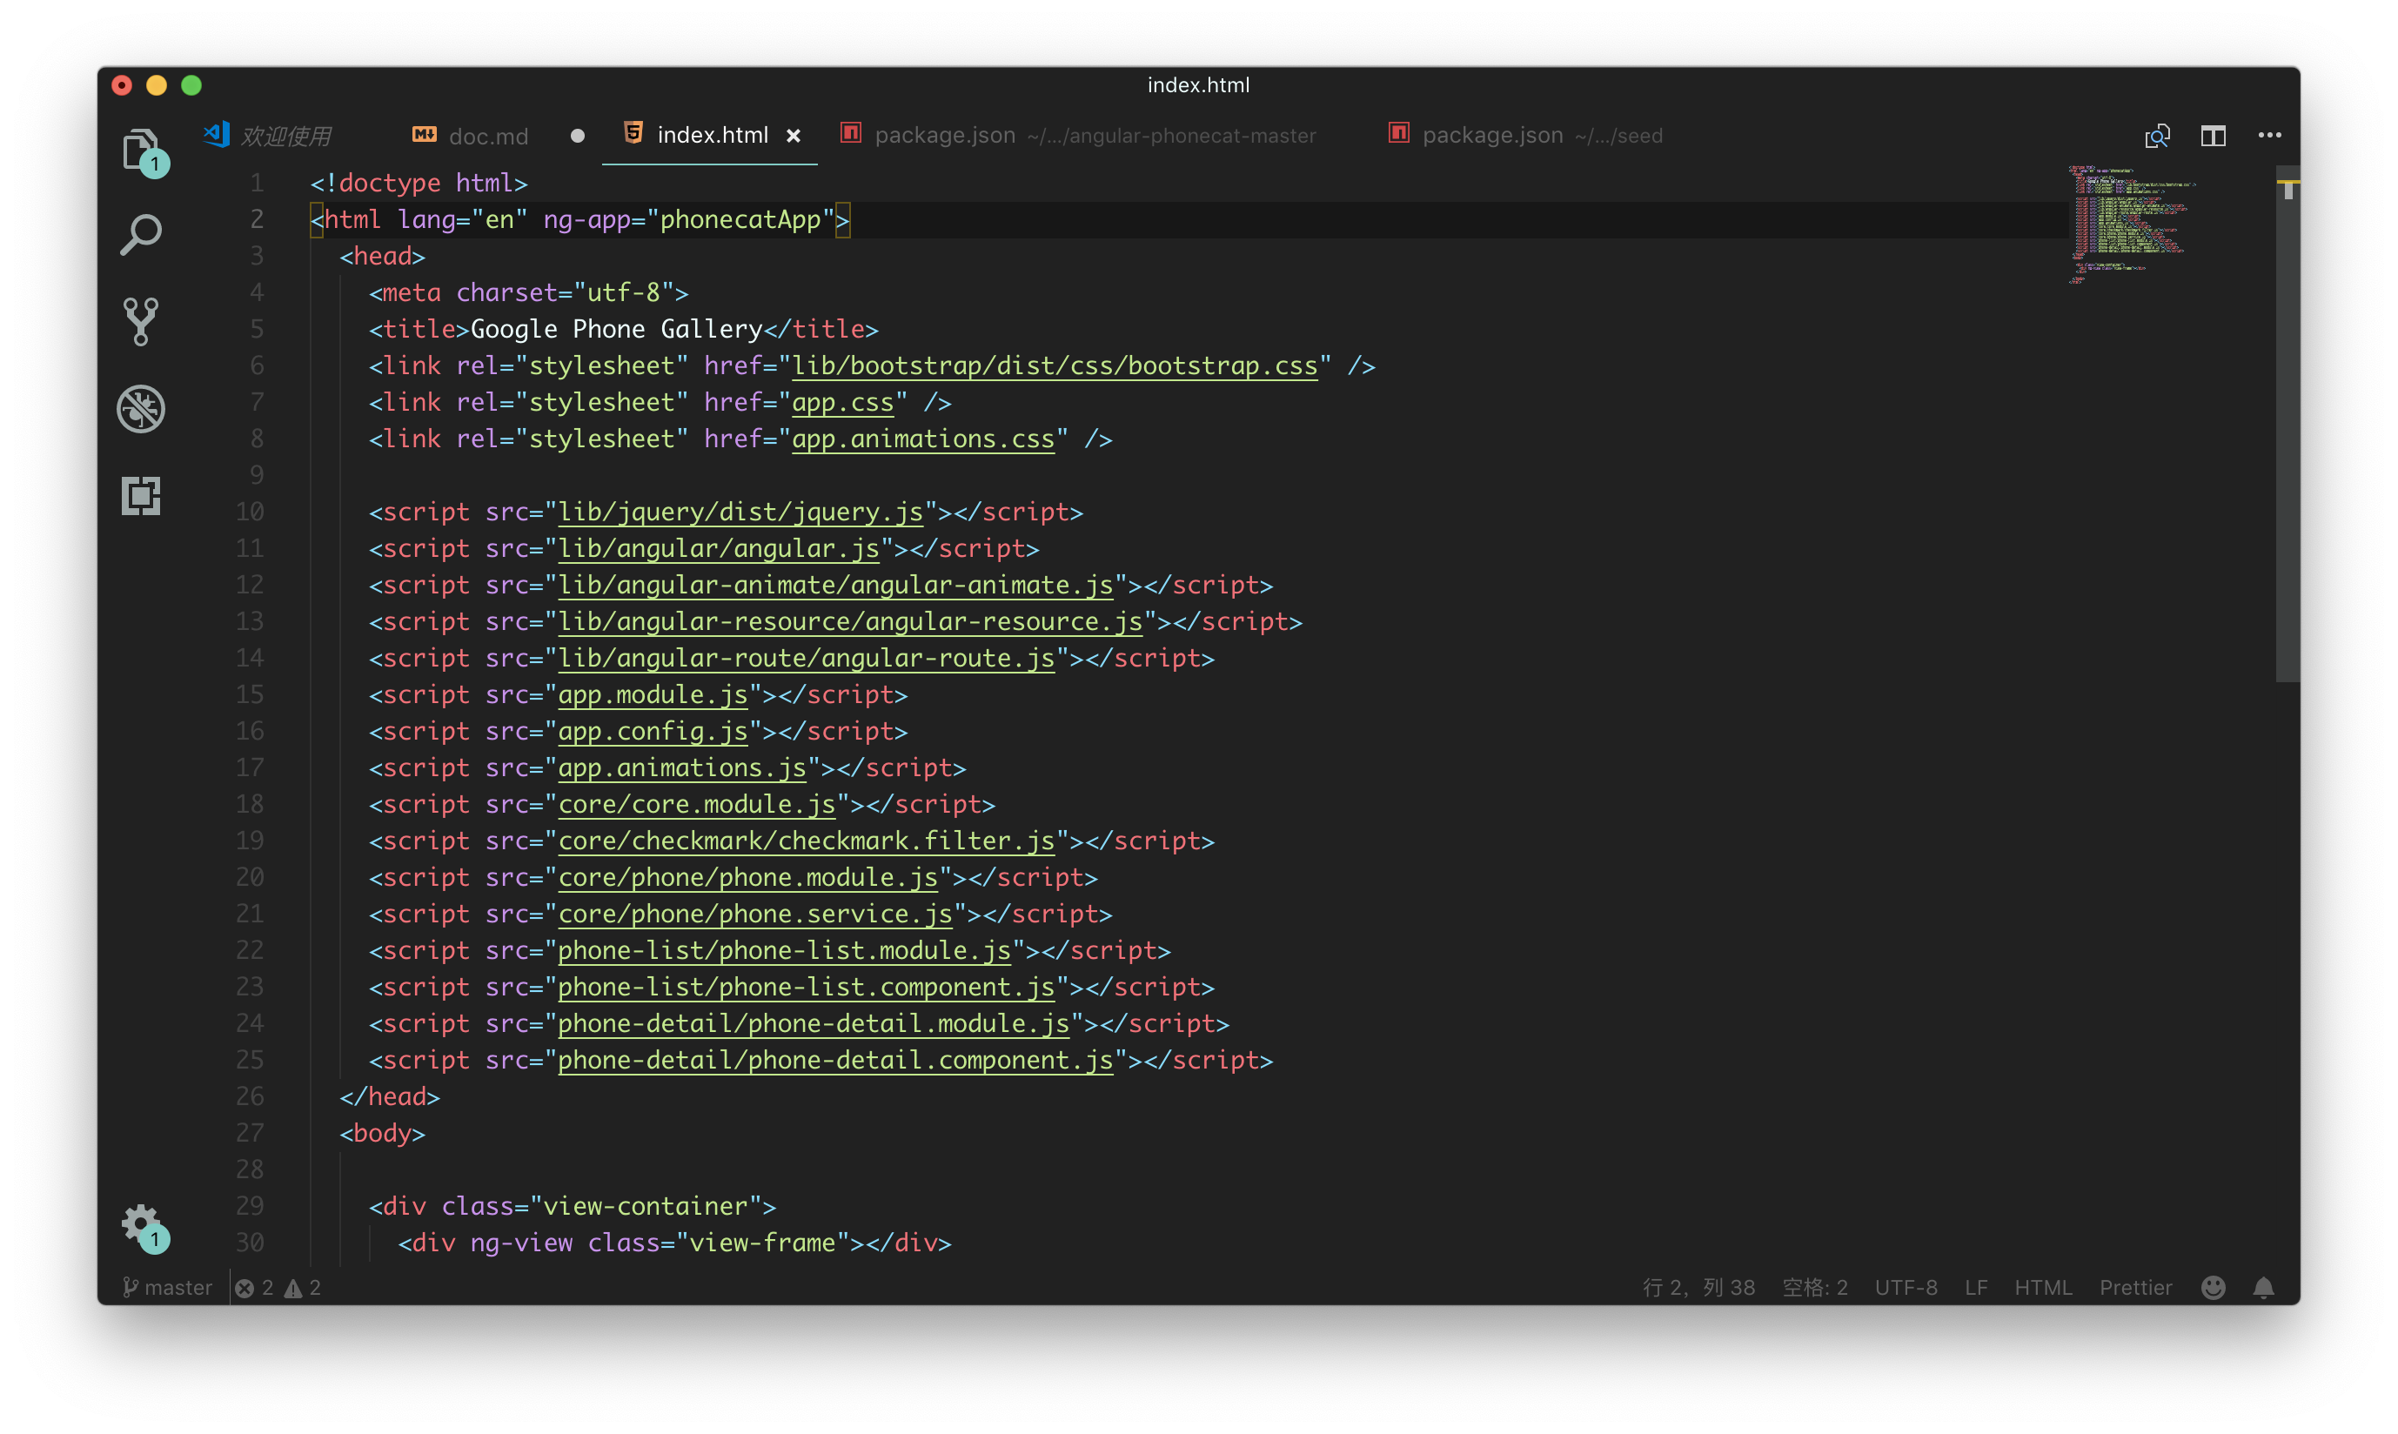Screen dimensions: 2398x1434
Task: Follow the app.module.js link
Action: (x=653, y=696)
